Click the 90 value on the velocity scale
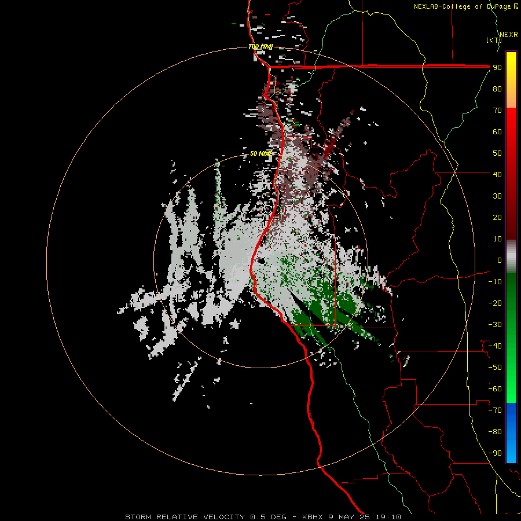Screen dimensions: 521x521 [497, 68]
